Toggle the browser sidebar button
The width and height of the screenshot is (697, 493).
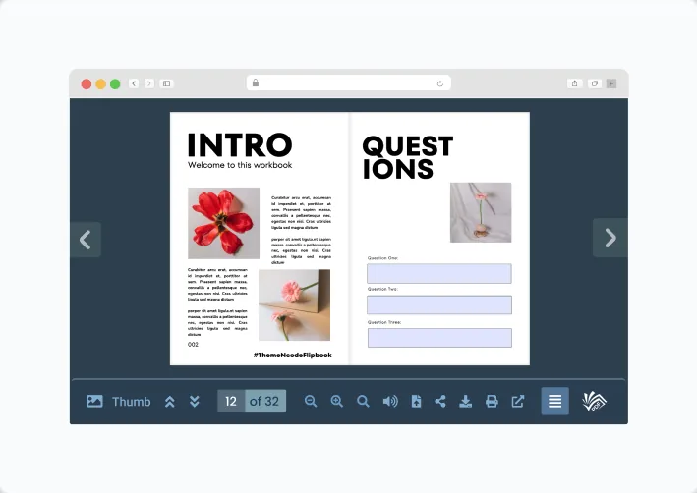click(167, 83)
